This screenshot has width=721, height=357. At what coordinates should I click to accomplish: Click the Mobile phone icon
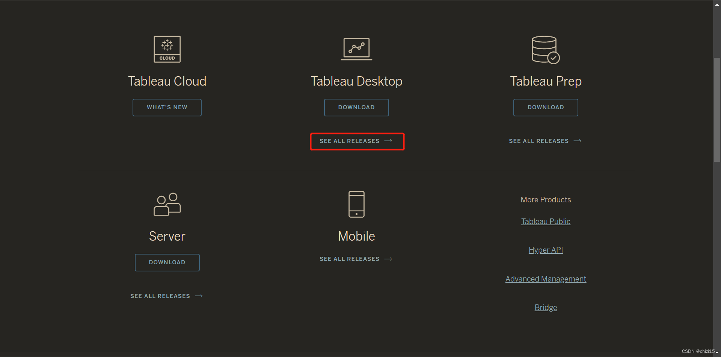pyautogui.click(x=356, y=204)
